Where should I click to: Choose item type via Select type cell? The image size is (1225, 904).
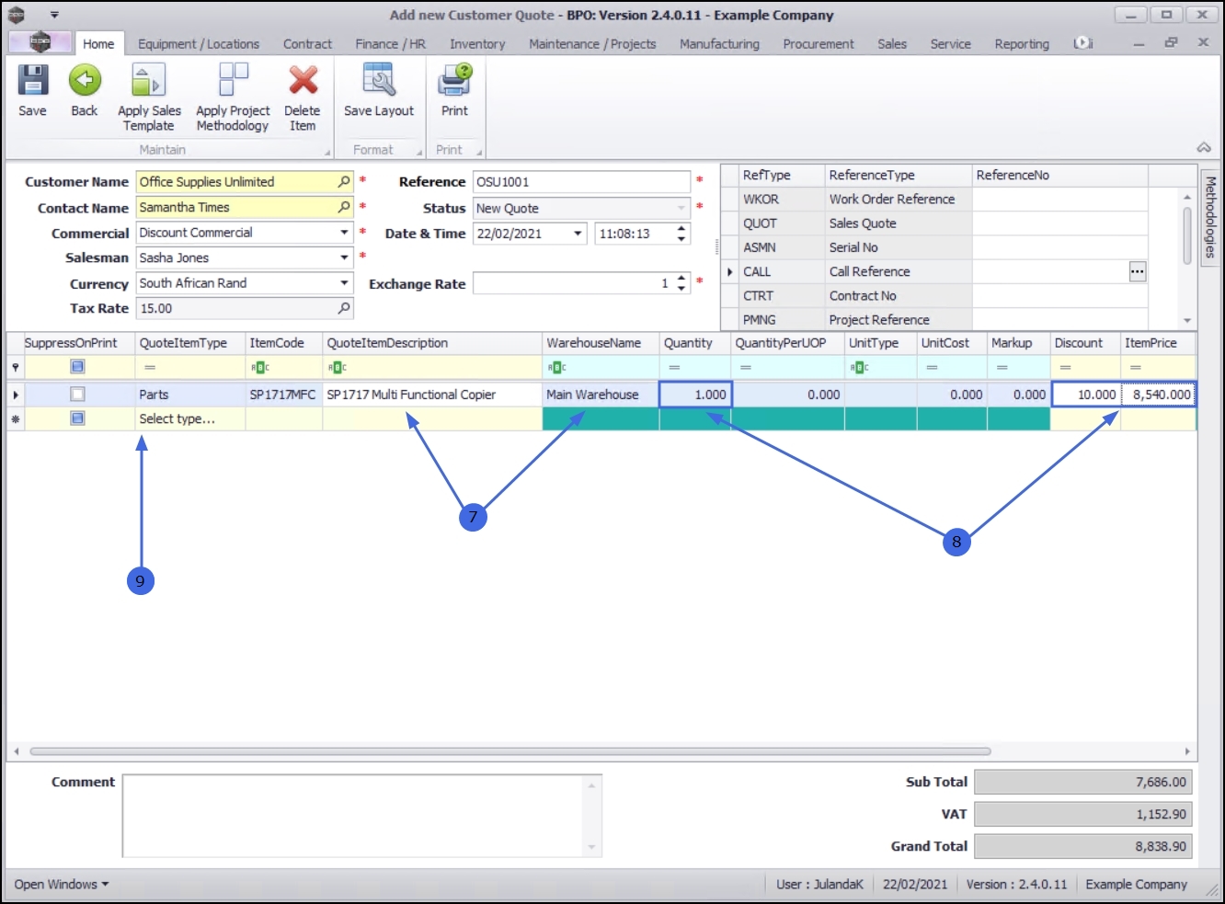coord(189,419)
